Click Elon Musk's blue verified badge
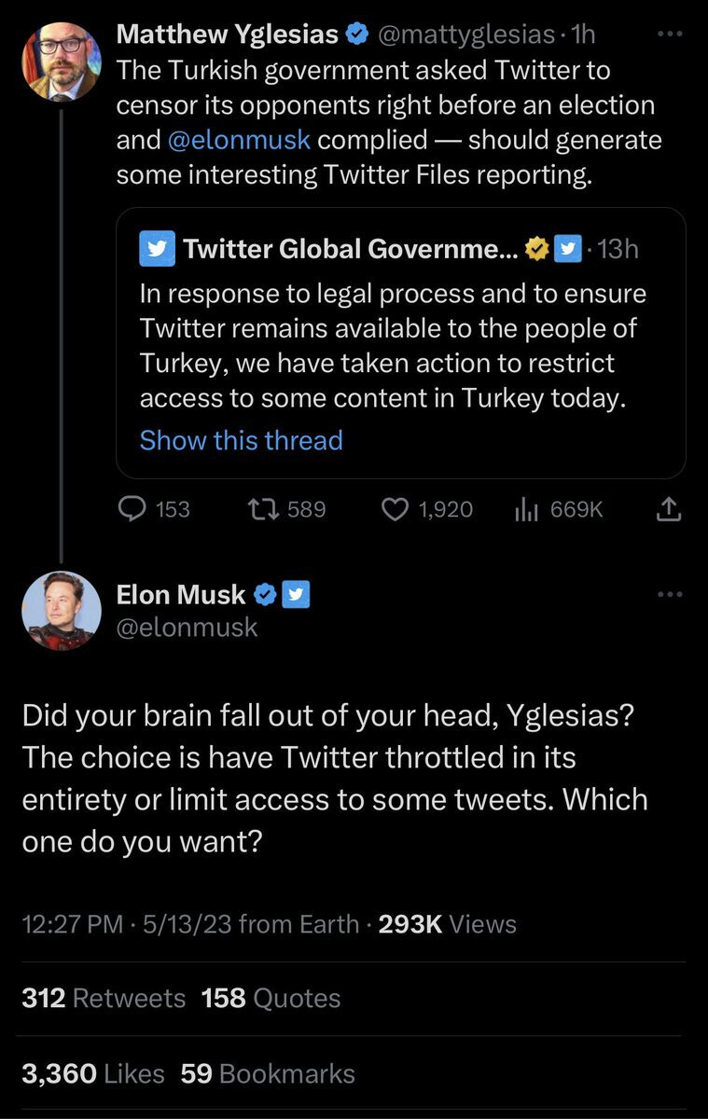This screenshot has height=1119, width=708. tap(265, 595)
